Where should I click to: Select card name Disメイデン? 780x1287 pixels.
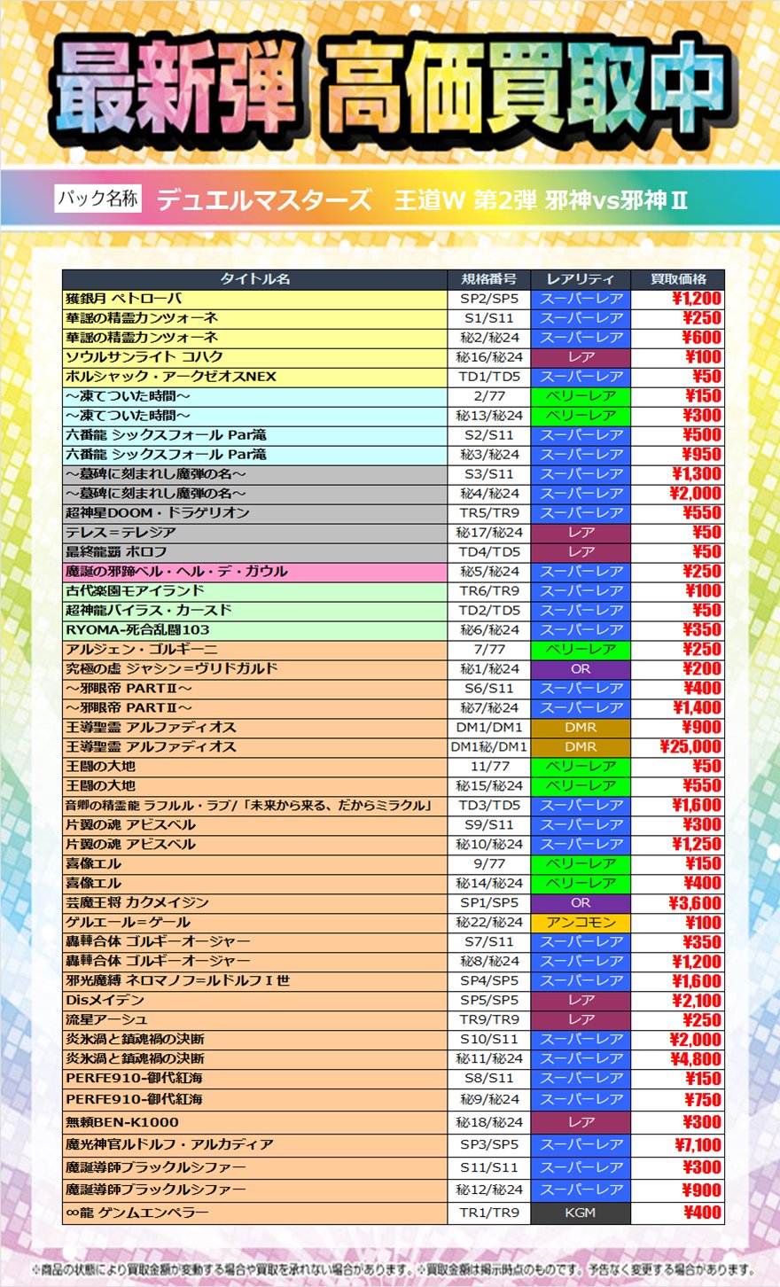pos(105,1001)
